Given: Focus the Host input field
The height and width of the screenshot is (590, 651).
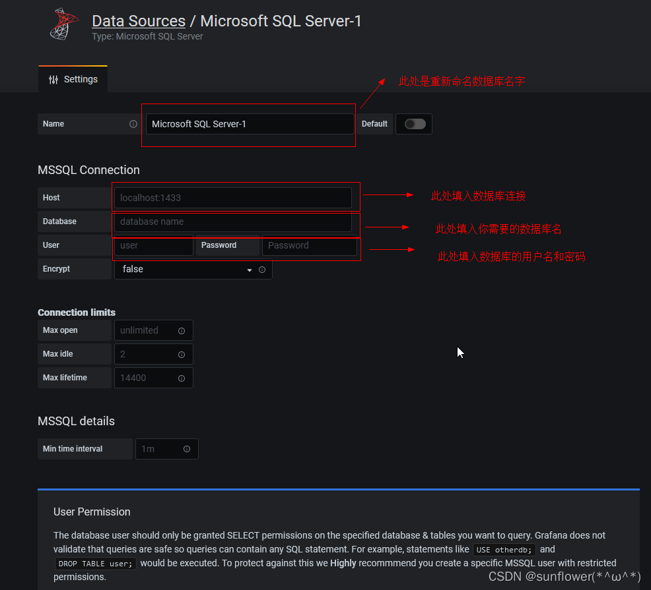Looking at the screenshot, I should (233, 198).
